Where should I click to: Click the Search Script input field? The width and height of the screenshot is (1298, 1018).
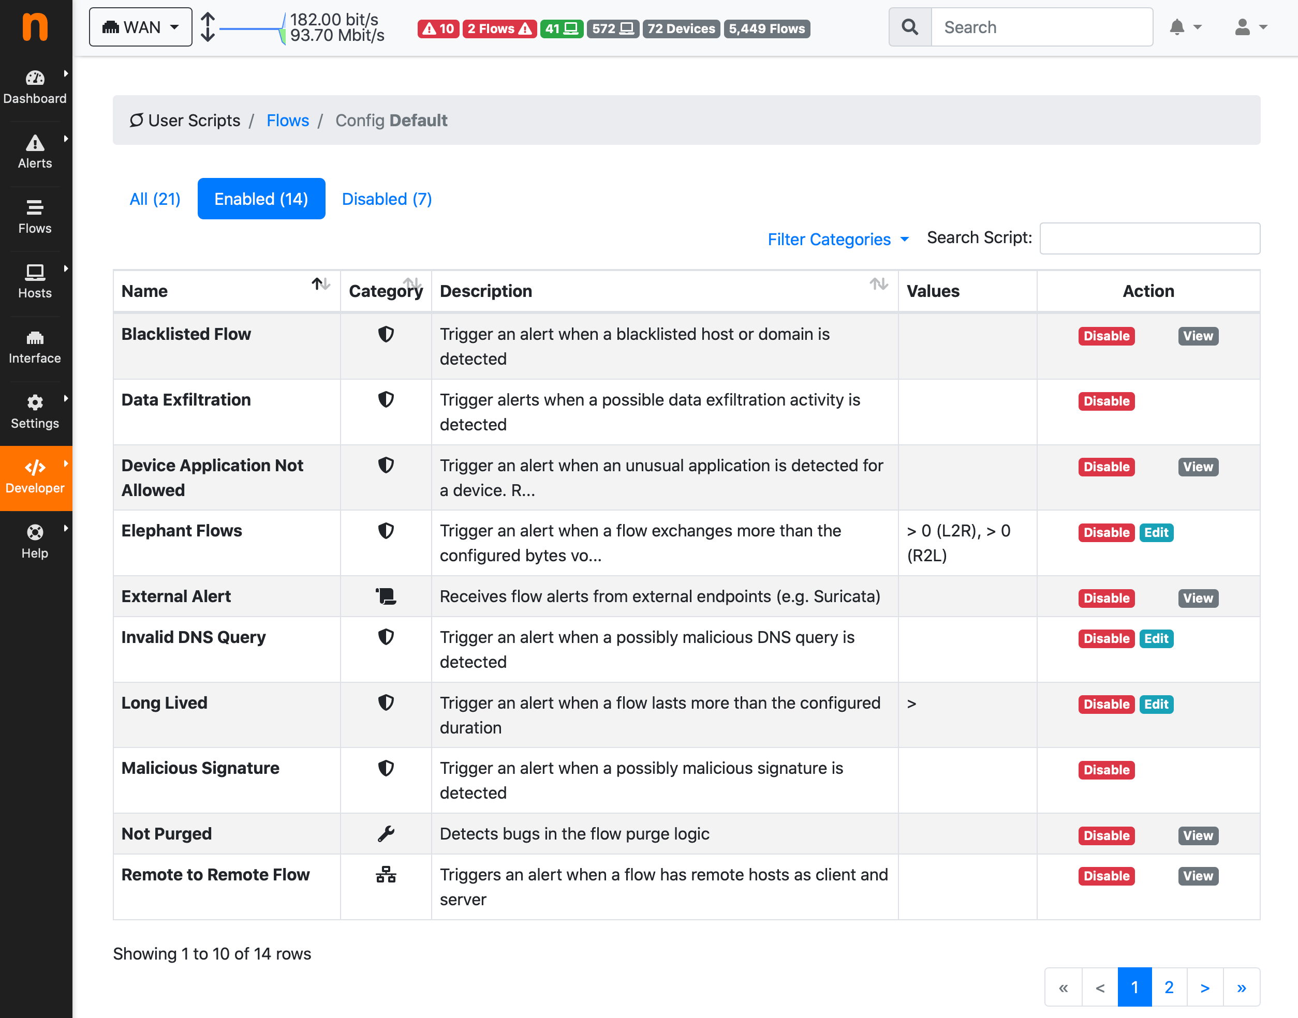point(1149,238)
